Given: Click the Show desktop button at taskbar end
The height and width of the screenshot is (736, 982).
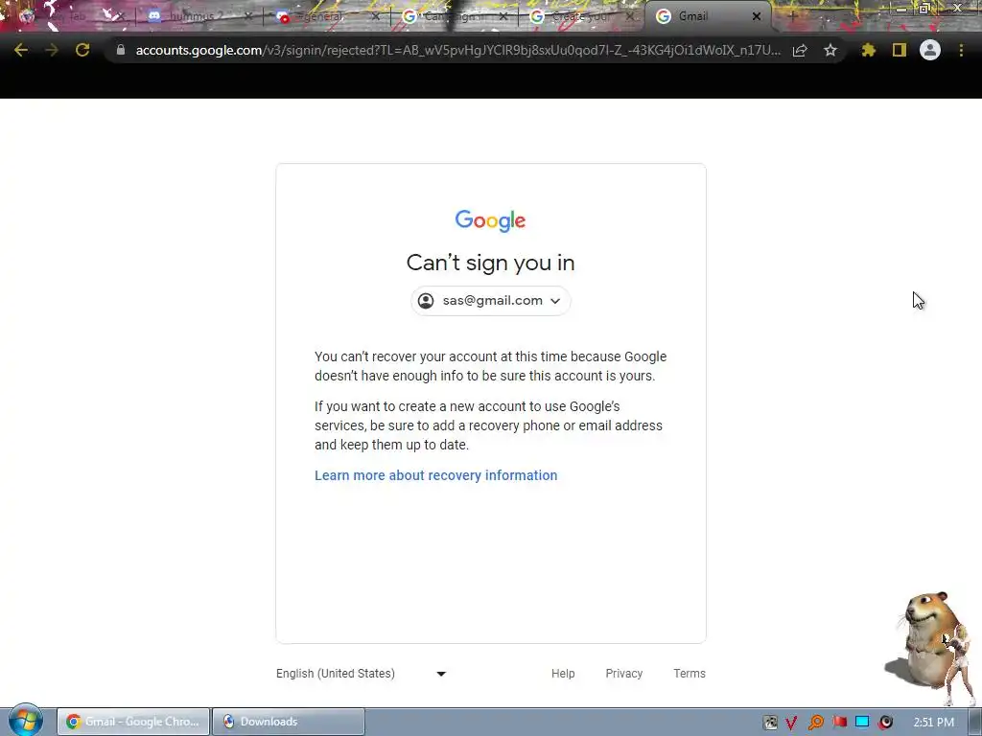Looking at the screenshot, I should [x=976, y=722].
